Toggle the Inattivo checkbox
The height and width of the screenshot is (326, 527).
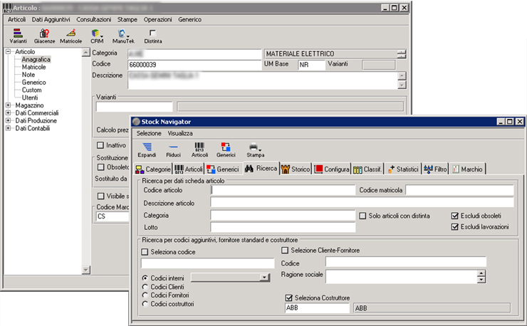pos(100,145)
